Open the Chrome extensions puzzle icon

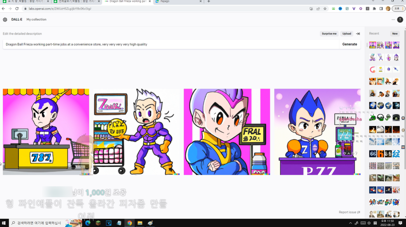point(374,9)
